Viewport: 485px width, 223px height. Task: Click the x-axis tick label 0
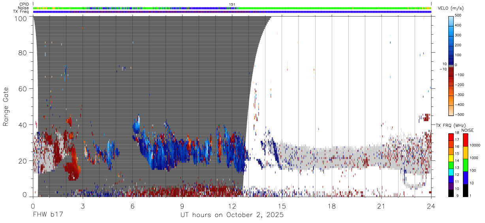[33, 206]
